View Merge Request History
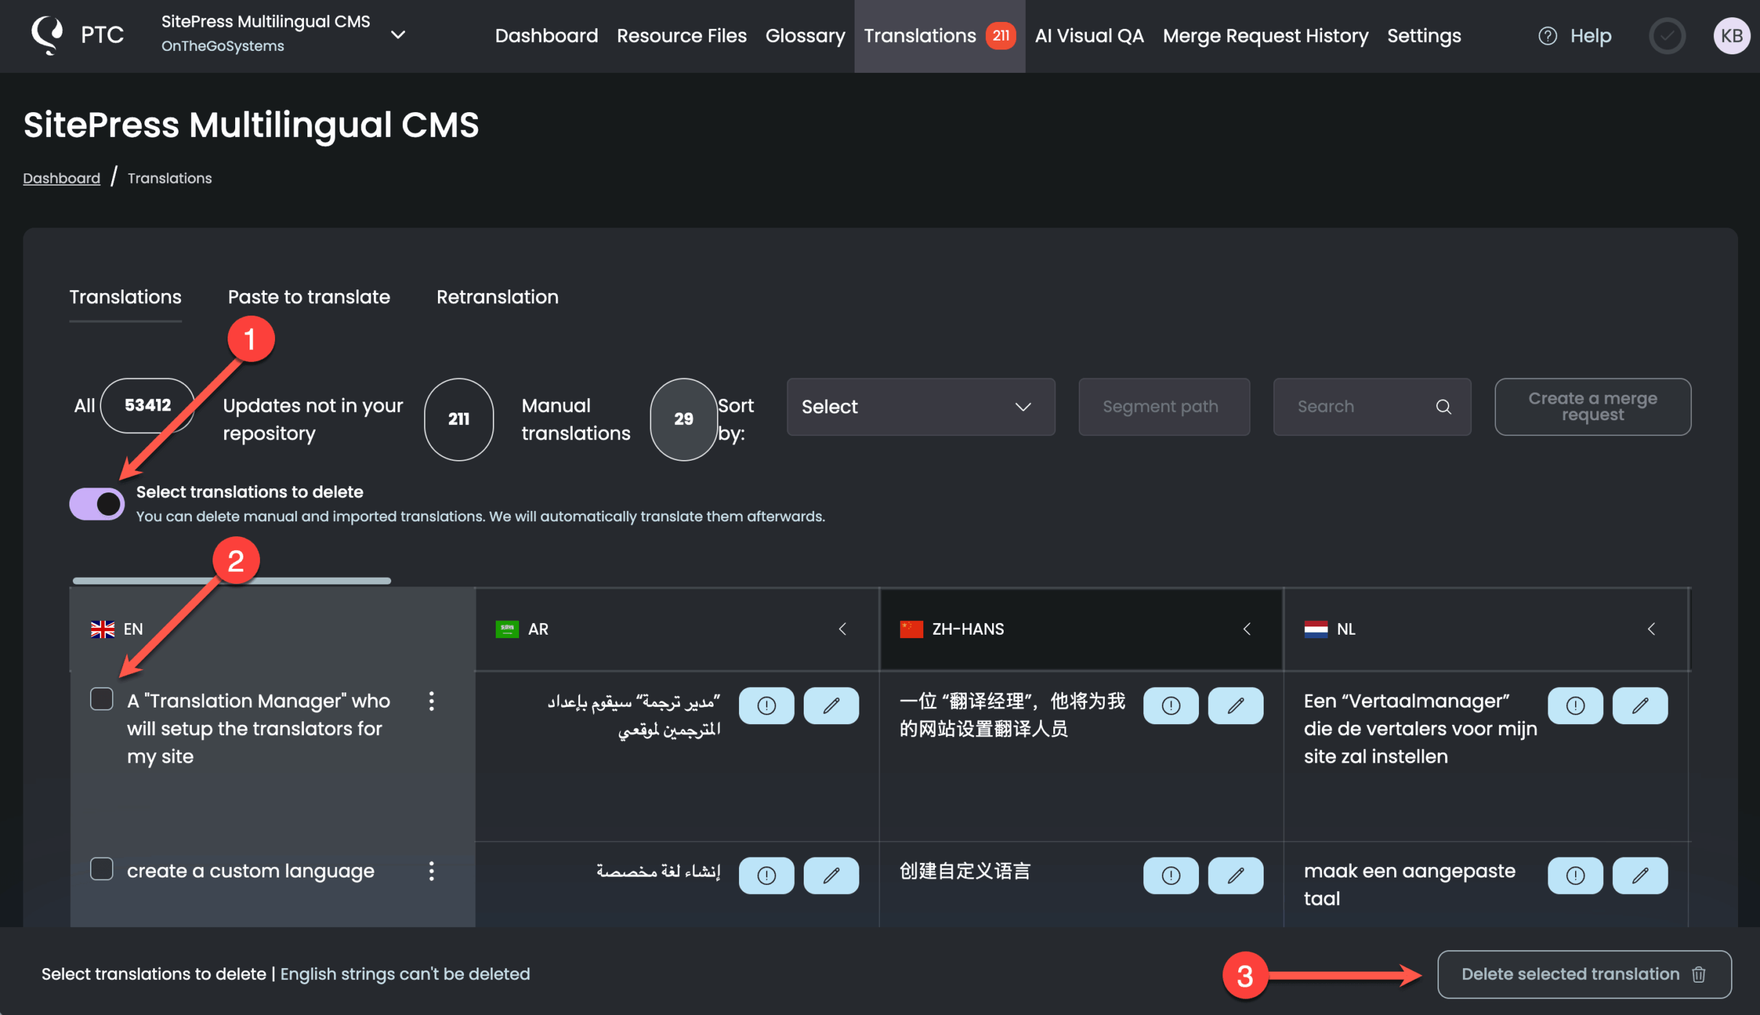 (1265, 36)
